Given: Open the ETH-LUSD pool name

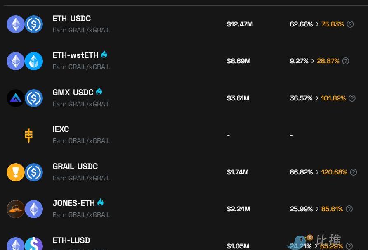Looking at the screenshot, I should pos(71,240).
